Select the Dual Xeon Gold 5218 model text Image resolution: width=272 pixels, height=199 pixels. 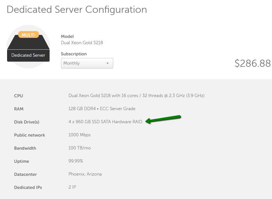(82, 43)
